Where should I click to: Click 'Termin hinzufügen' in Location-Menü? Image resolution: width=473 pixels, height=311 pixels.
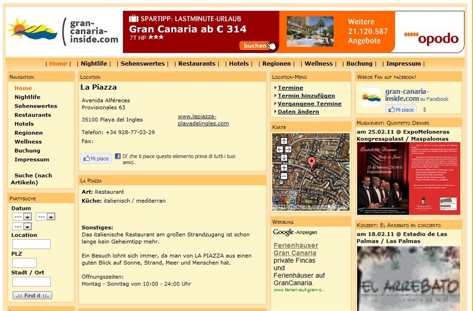[306, 95]
